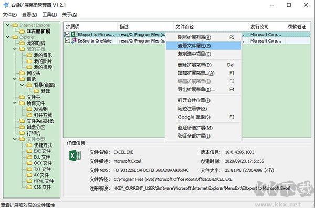
Task: Open the 文件(F) menu
Action: click(9, 15)
